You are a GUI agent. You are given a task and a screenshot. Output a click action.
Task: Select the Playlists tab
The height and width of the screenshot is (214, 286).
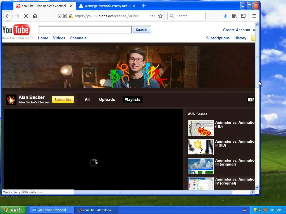pyautogui.click(x=133, y=99)
